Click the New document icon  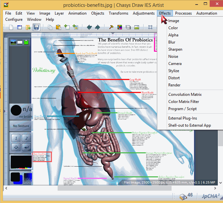click(11, 27)
